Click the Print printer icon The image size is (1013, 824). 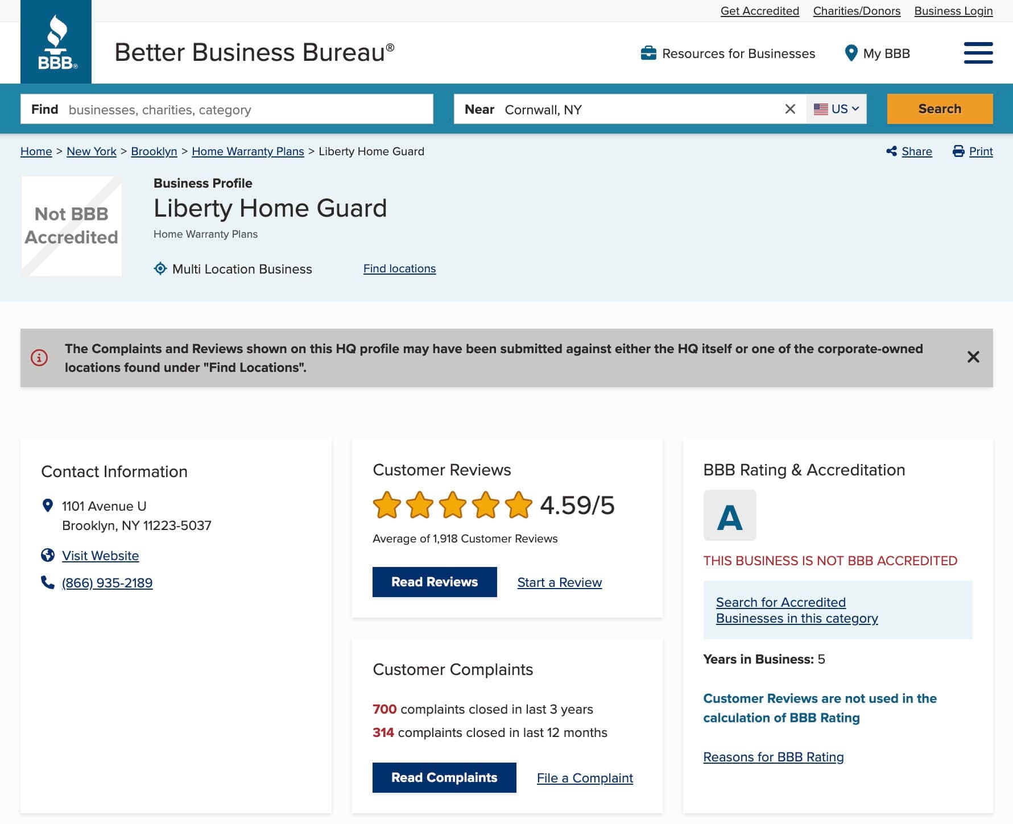pyautogui.click(x=958, y=151)
